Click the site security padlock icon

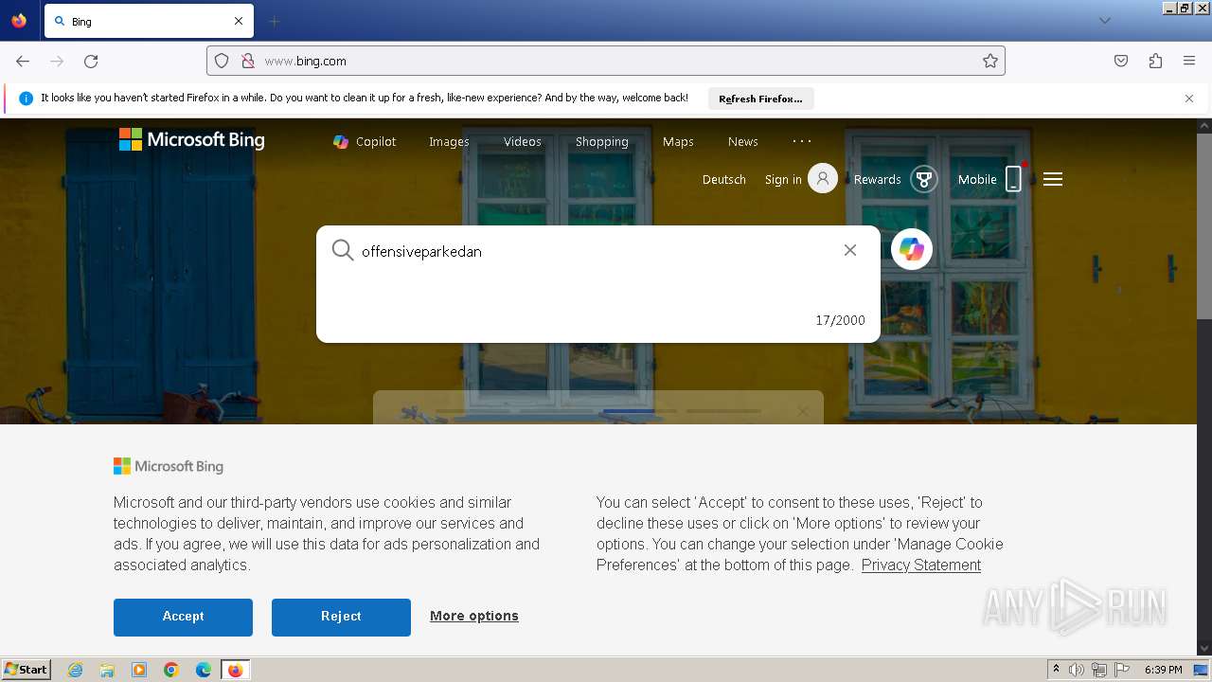pos(248,61)
